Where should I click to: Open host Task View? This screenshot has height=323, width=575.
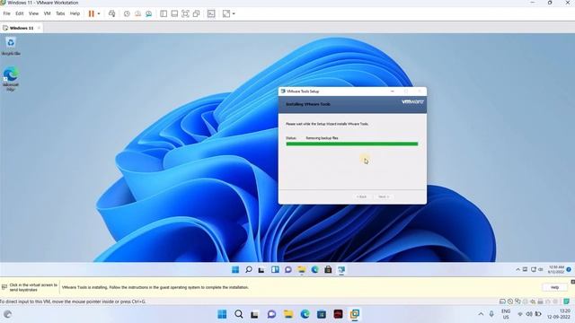tap(254, 314)
